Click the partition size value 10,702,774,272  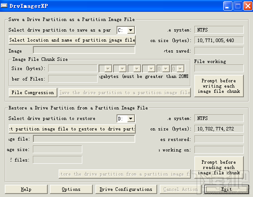[x=219, y=129]
